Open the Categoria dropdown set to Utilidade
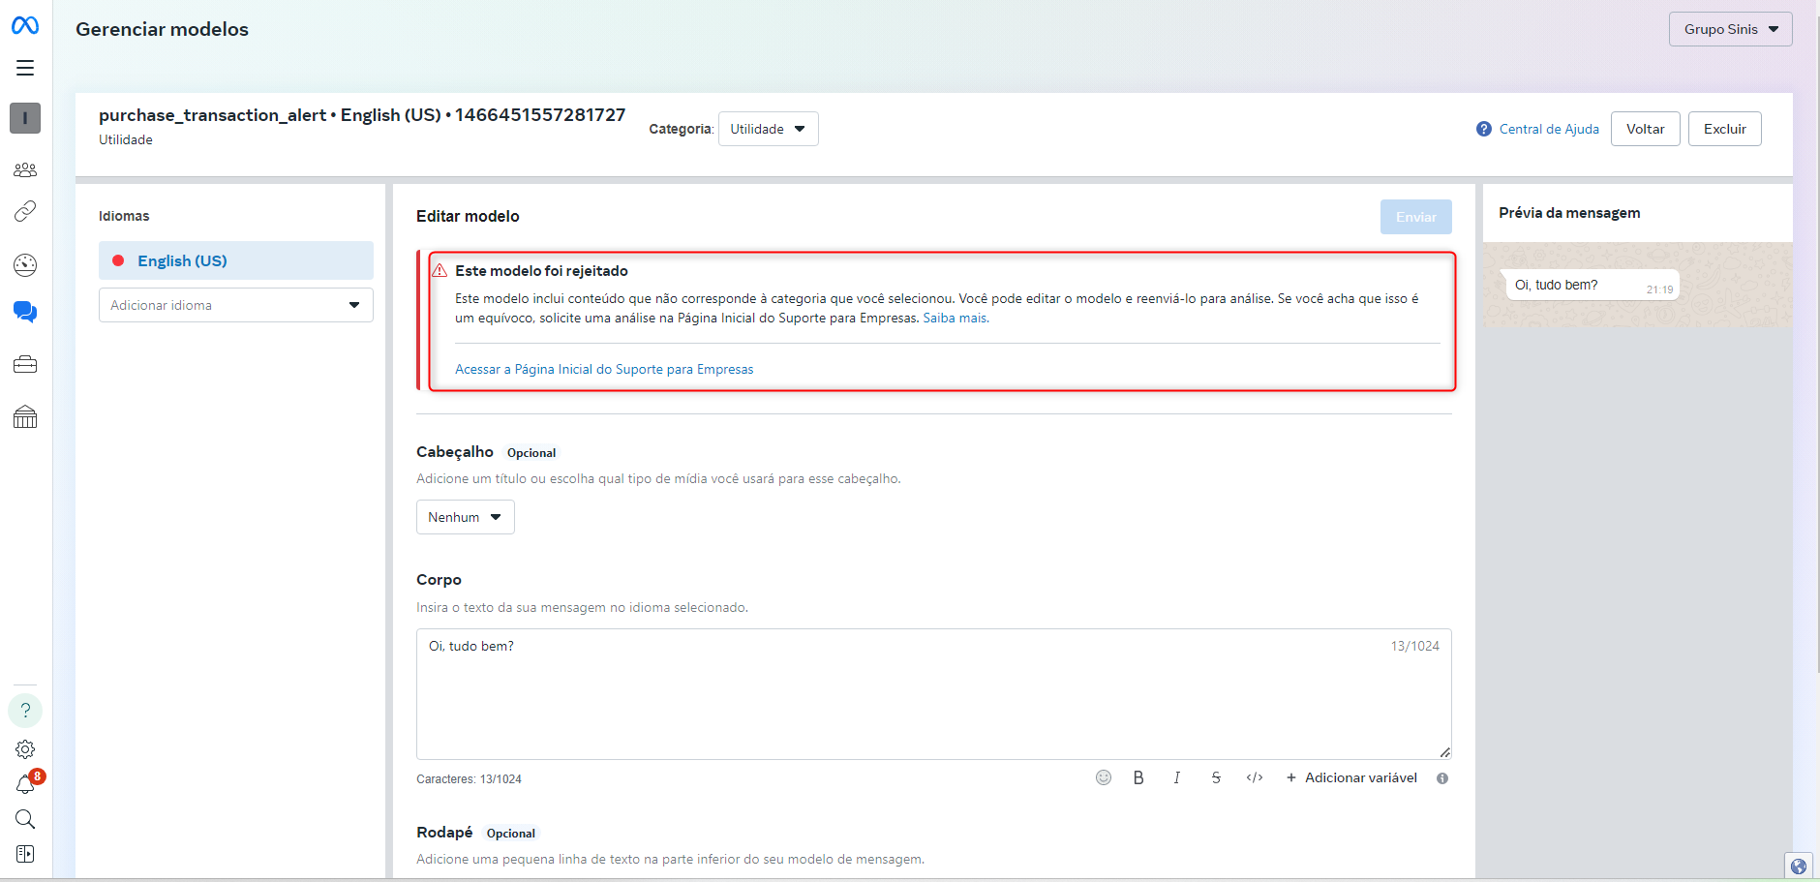Image resolution: width=1820 pixels, height=882 pixels. point(768,128)
